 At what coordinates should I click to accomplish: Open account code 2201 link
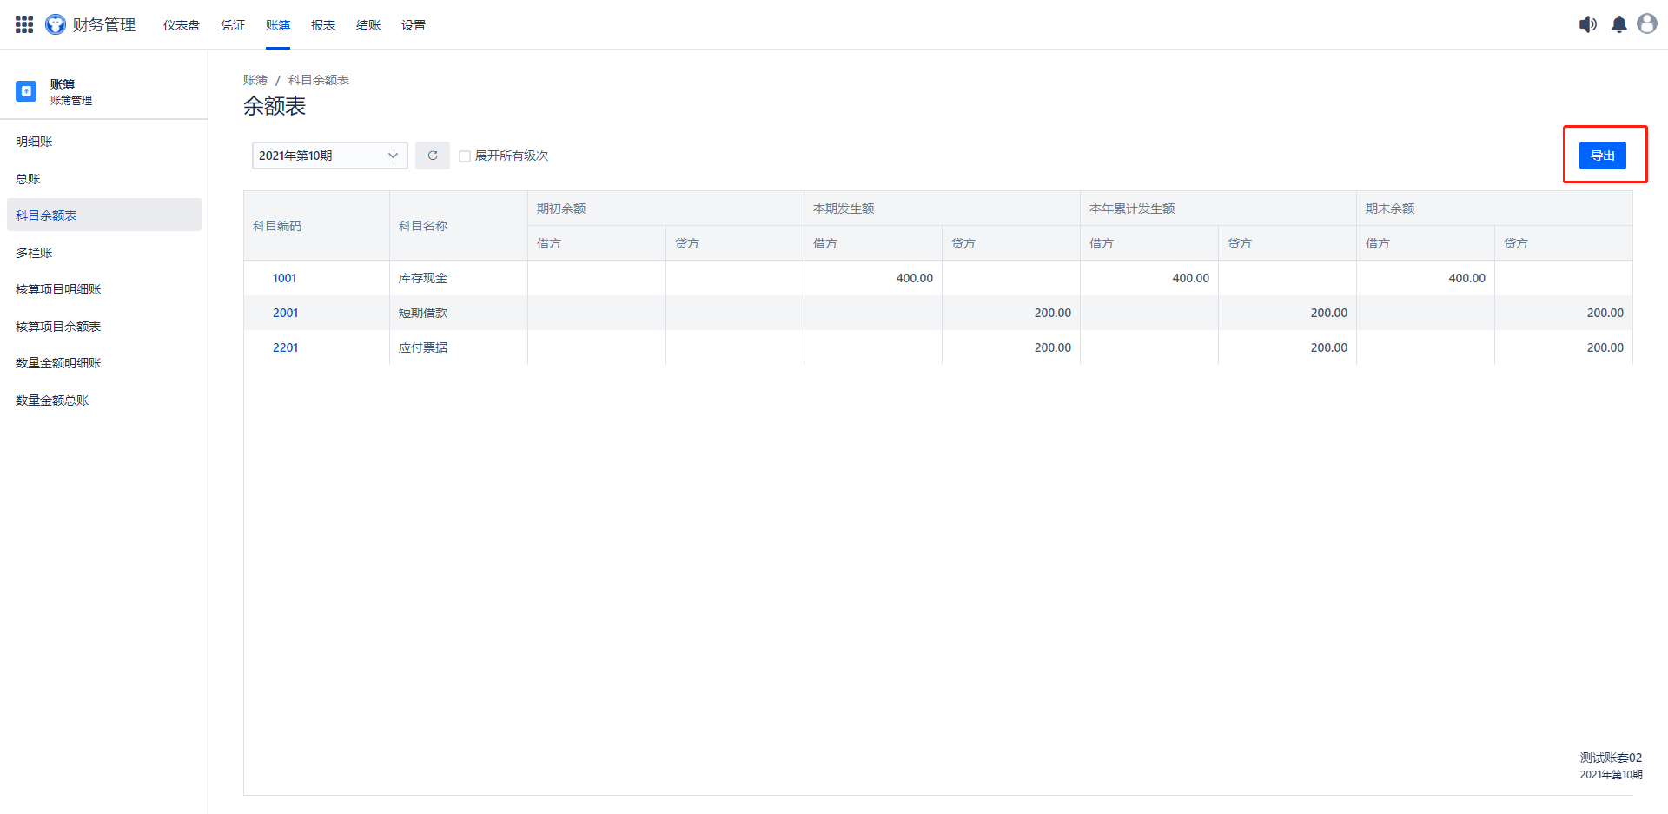(285, 347)
